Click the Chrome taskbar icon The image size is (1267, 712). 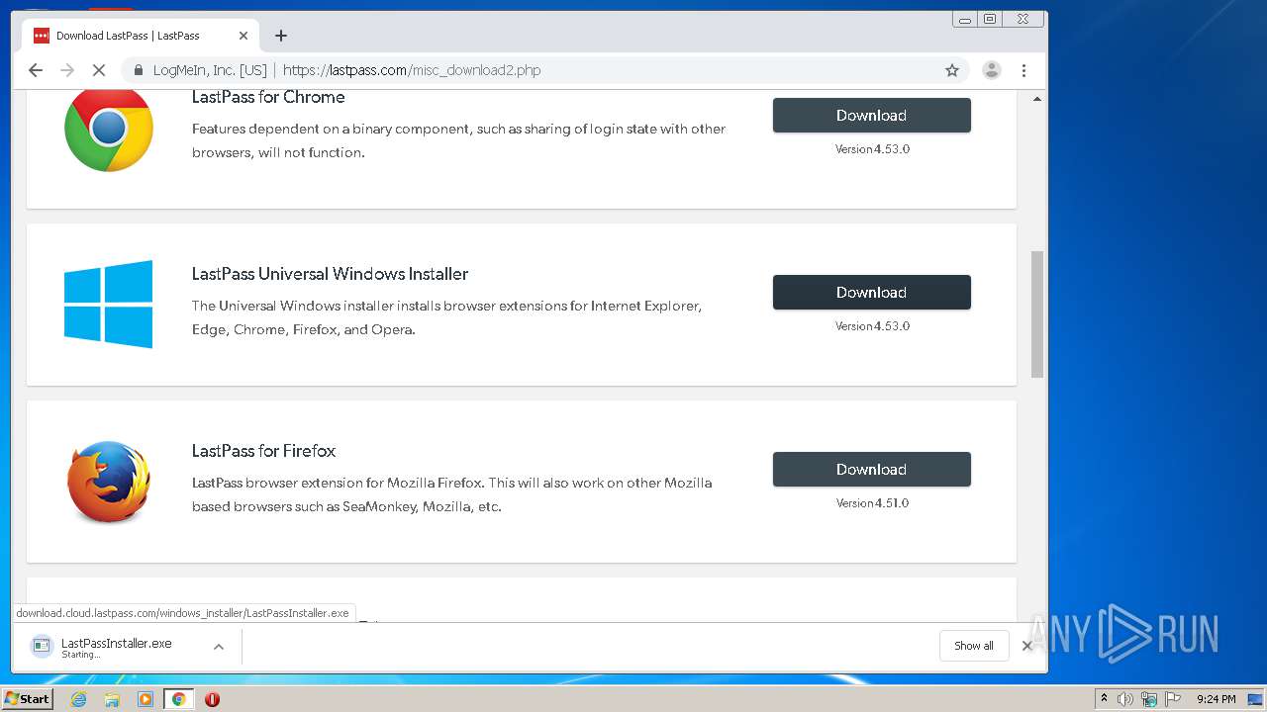point(178,699)
